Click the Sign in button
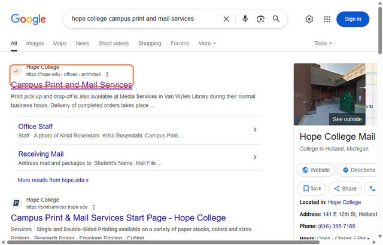The width and height of the screenshot is (383, 245). point(352,19)
